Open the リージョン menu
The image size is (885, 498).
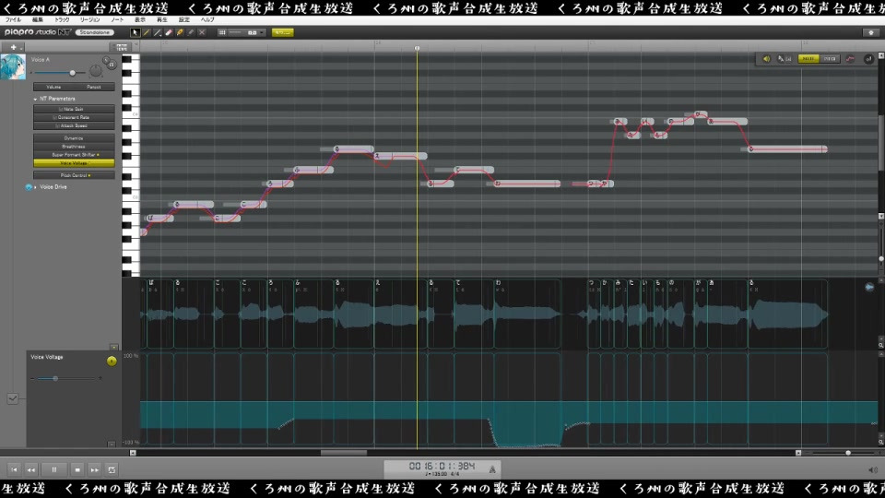click(x=89, y=19)
